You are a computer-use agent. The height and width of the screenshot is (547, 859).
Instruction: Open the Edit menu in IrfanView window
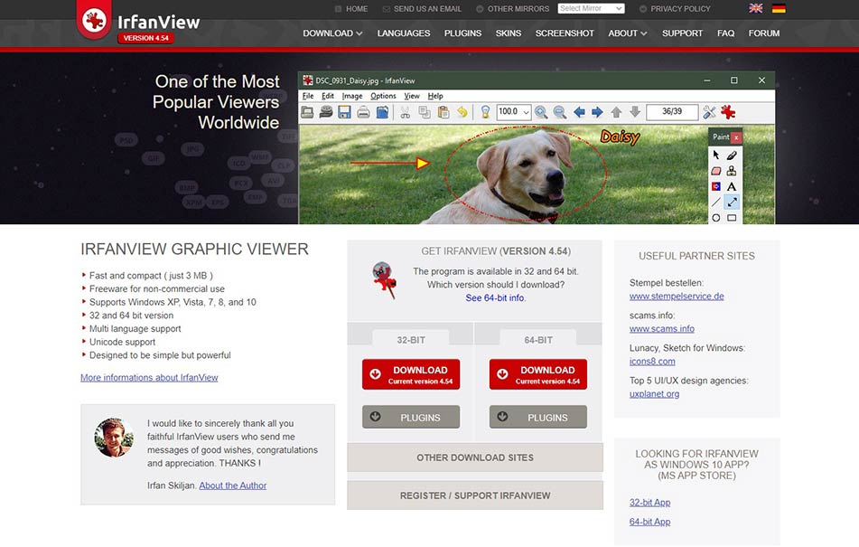click(328, 96)
